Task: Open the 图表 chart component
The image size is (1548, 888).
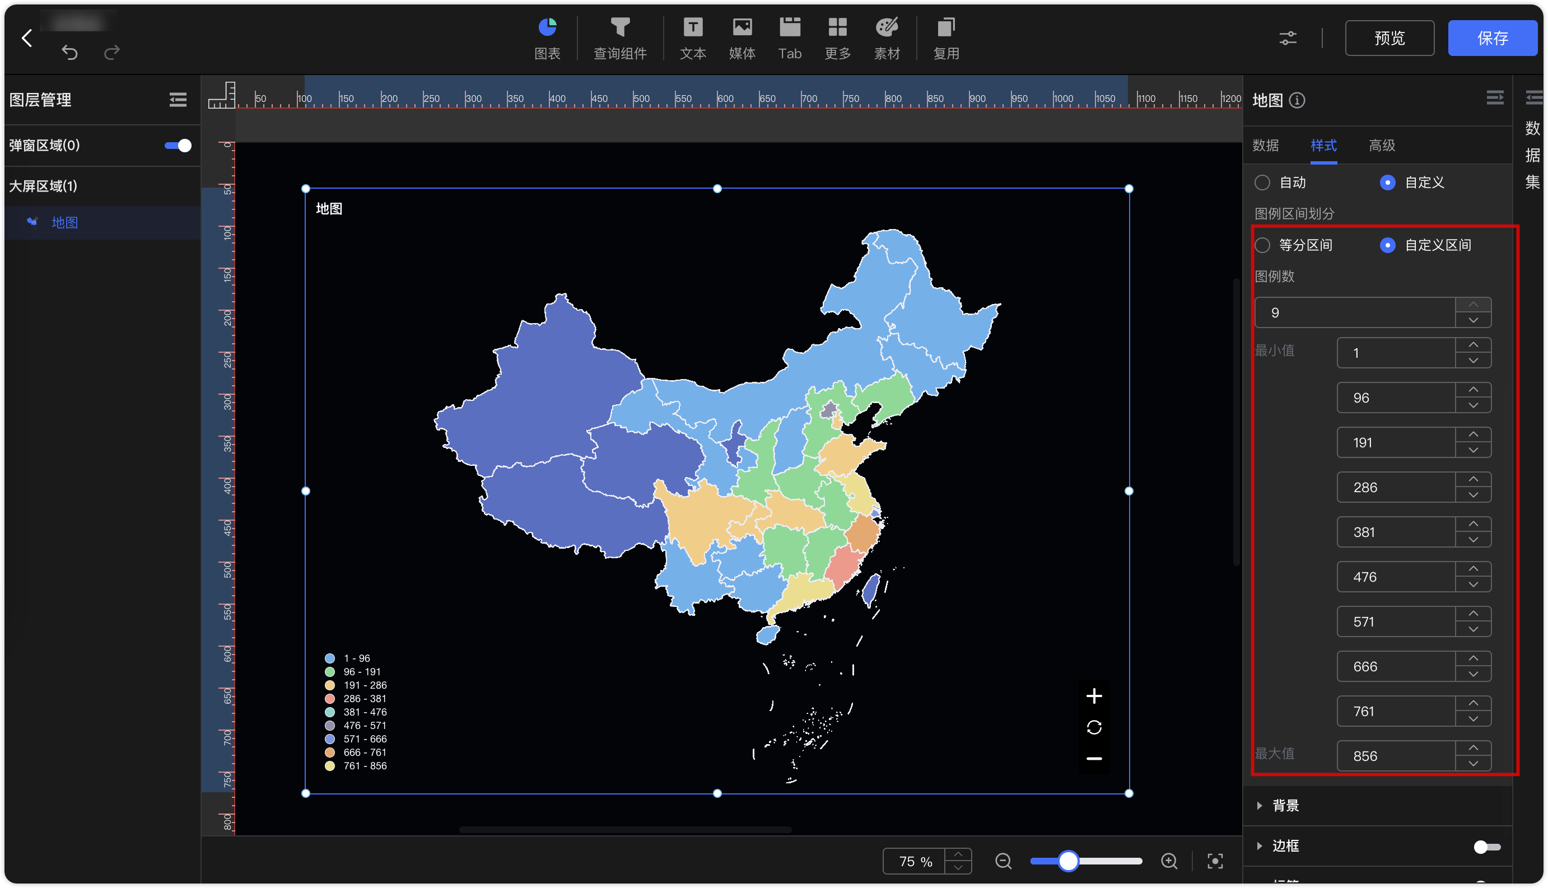Action: pos(547,39)
